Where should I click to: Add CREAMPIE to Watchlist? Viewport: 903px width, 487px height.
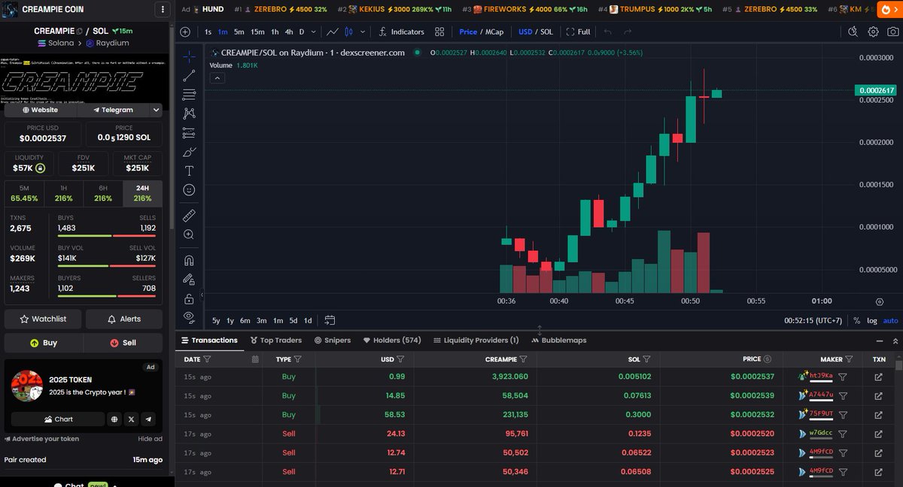tap(43, 319)
